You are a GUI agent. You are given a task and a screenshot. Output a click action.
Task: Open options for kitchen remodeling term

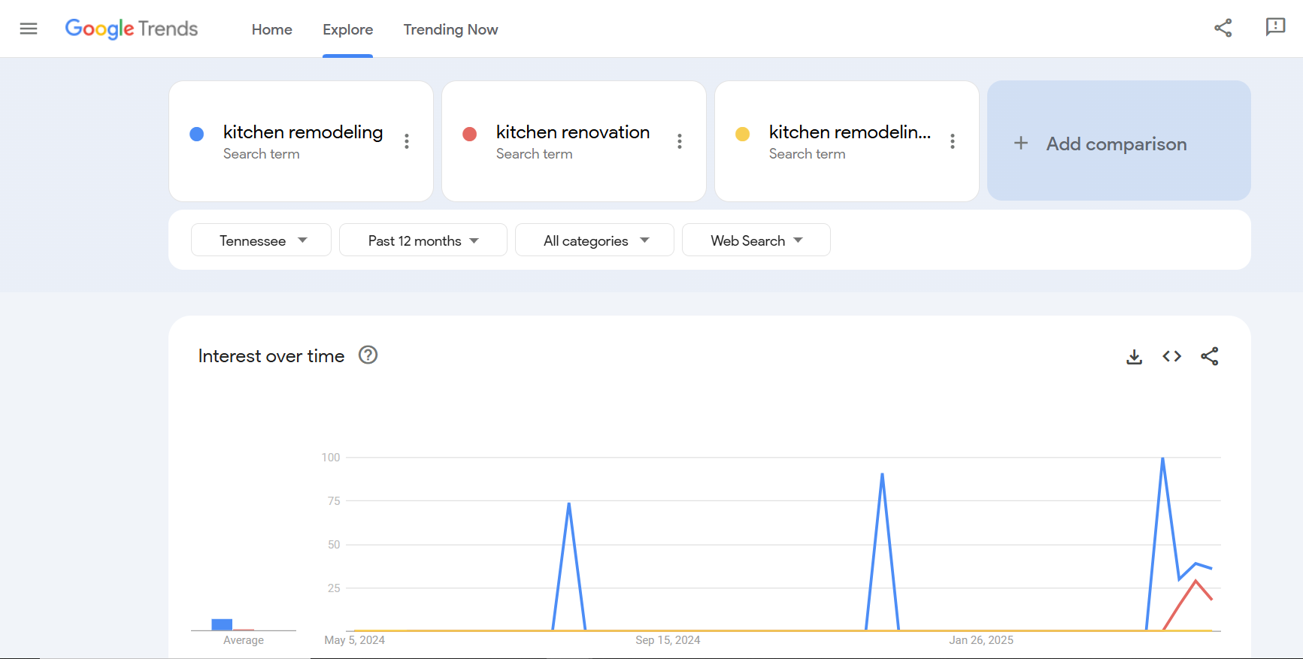point(407,141)
